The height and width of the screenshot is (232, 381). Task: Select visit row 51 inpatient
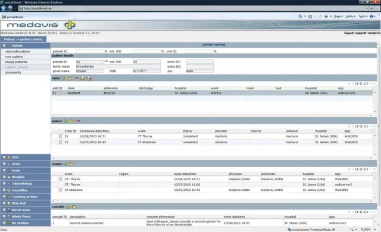[212, 93]
